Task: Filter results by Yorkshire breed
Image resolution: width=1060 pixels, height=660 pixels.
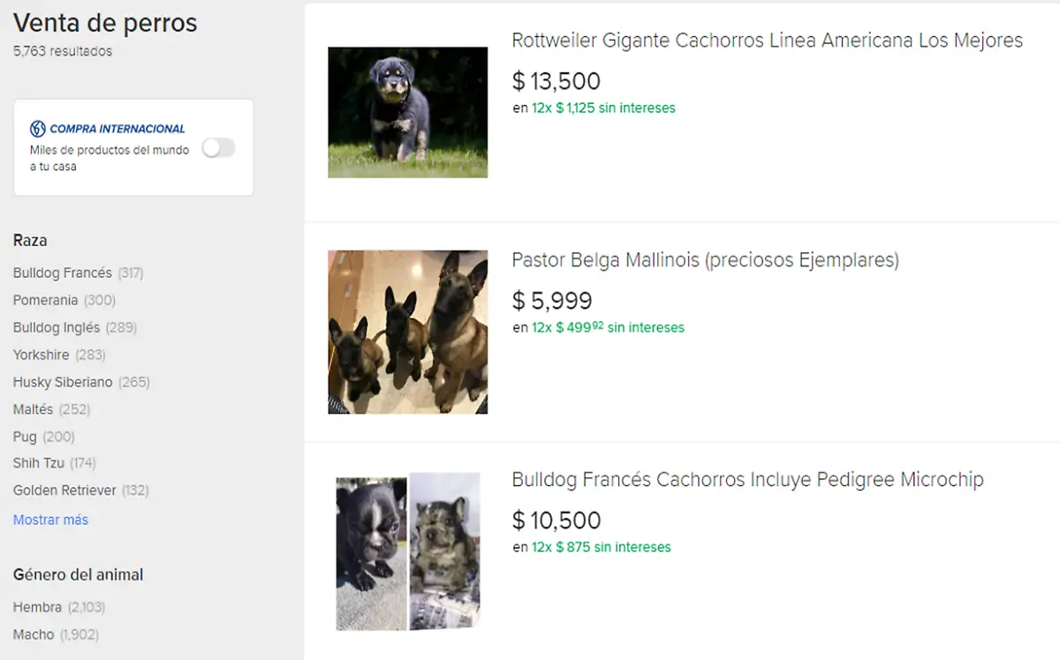Action: click(x=42, y=355)
